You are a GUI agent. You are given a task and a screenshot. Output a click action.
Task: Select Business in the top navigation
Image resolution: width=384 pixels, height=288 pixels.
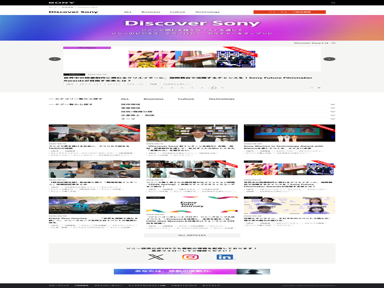point(151,12)
